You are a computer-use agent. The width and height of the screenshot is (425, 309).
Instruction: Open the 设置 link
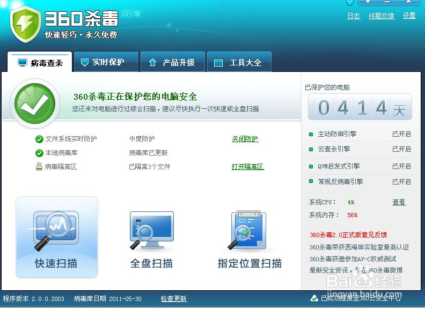tap(409, 16)
